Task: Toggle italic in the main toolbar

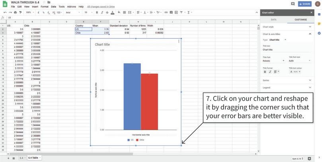Action: (x=102, y=12)
